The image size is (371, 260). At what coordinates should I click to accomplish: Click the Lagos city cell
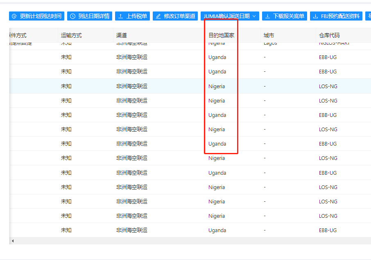point(270,43)
